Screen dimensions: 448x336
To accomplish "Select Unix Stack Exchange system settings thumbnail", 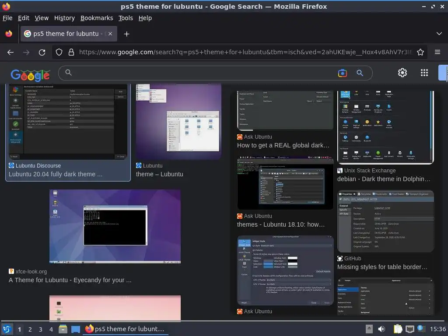I will [x=385, y=128].
